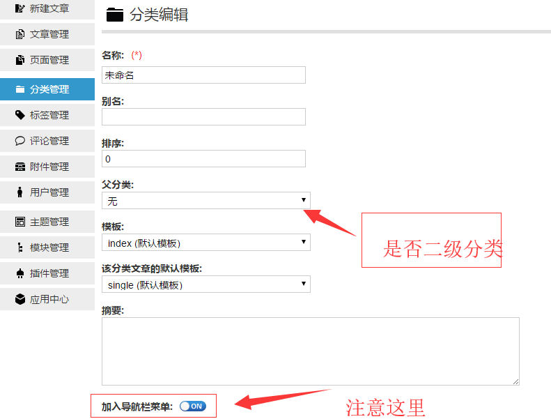The width and height of the screenshot is (551, 419).
Task: Select 分类管理 in the sidebar
Action: 49,89
